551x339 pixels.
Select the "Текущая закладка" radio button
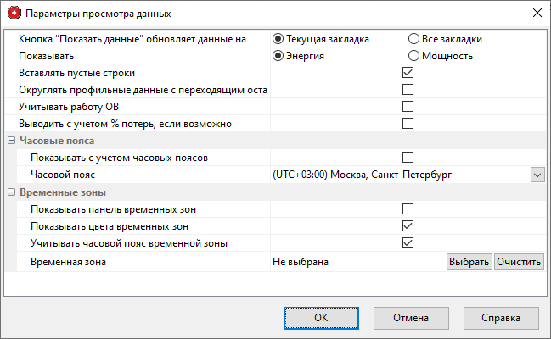click(278, 39)
